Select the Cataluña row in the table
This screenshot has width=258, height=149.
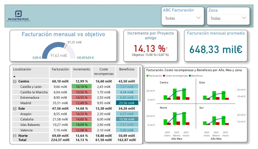[x=27, y=119]
